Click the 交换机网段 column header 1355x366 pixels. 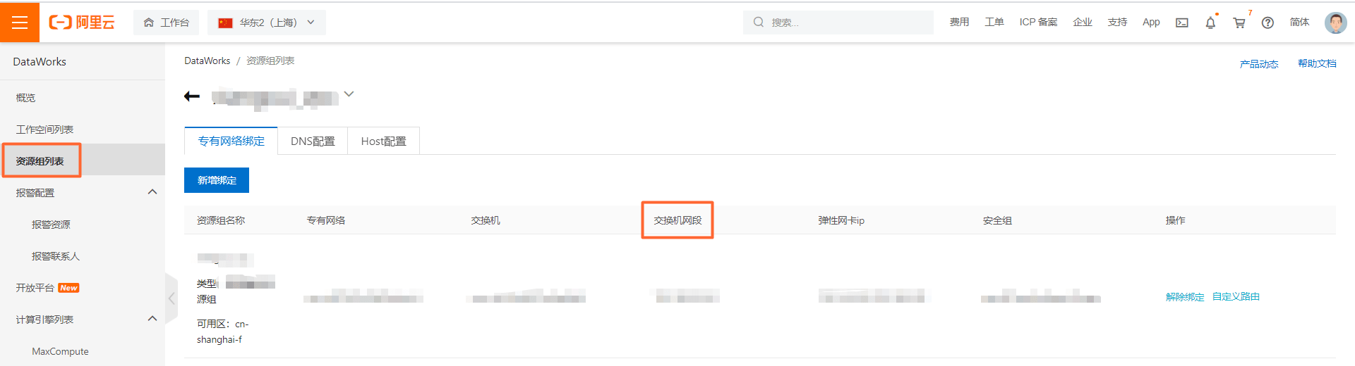coord(677,220)
